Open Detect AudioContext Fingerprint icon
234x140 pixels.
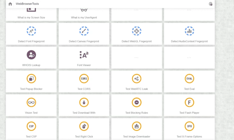189,31
